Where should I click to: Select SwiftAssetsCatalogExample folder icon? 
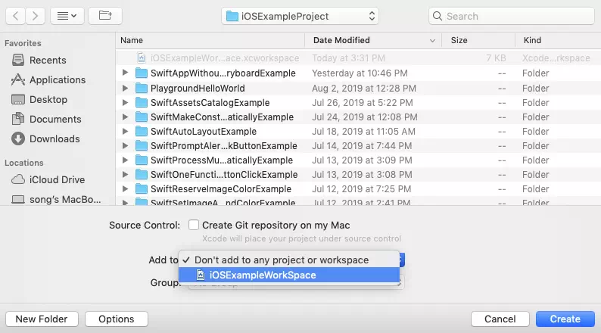click(x=142, y=103)
